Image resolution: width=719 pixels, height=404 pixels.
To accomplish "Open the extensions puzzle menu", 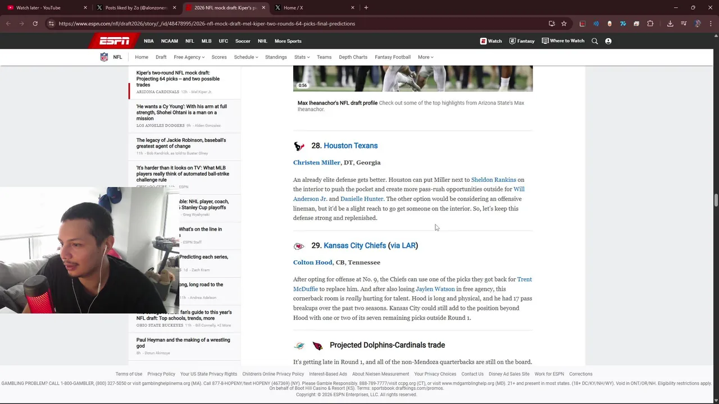I will 650,24.
